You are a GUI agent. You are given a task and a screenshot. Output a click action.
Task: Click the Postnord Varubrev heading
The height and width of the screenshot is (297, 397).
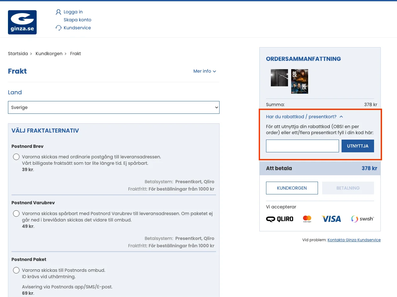coord(33,203)
